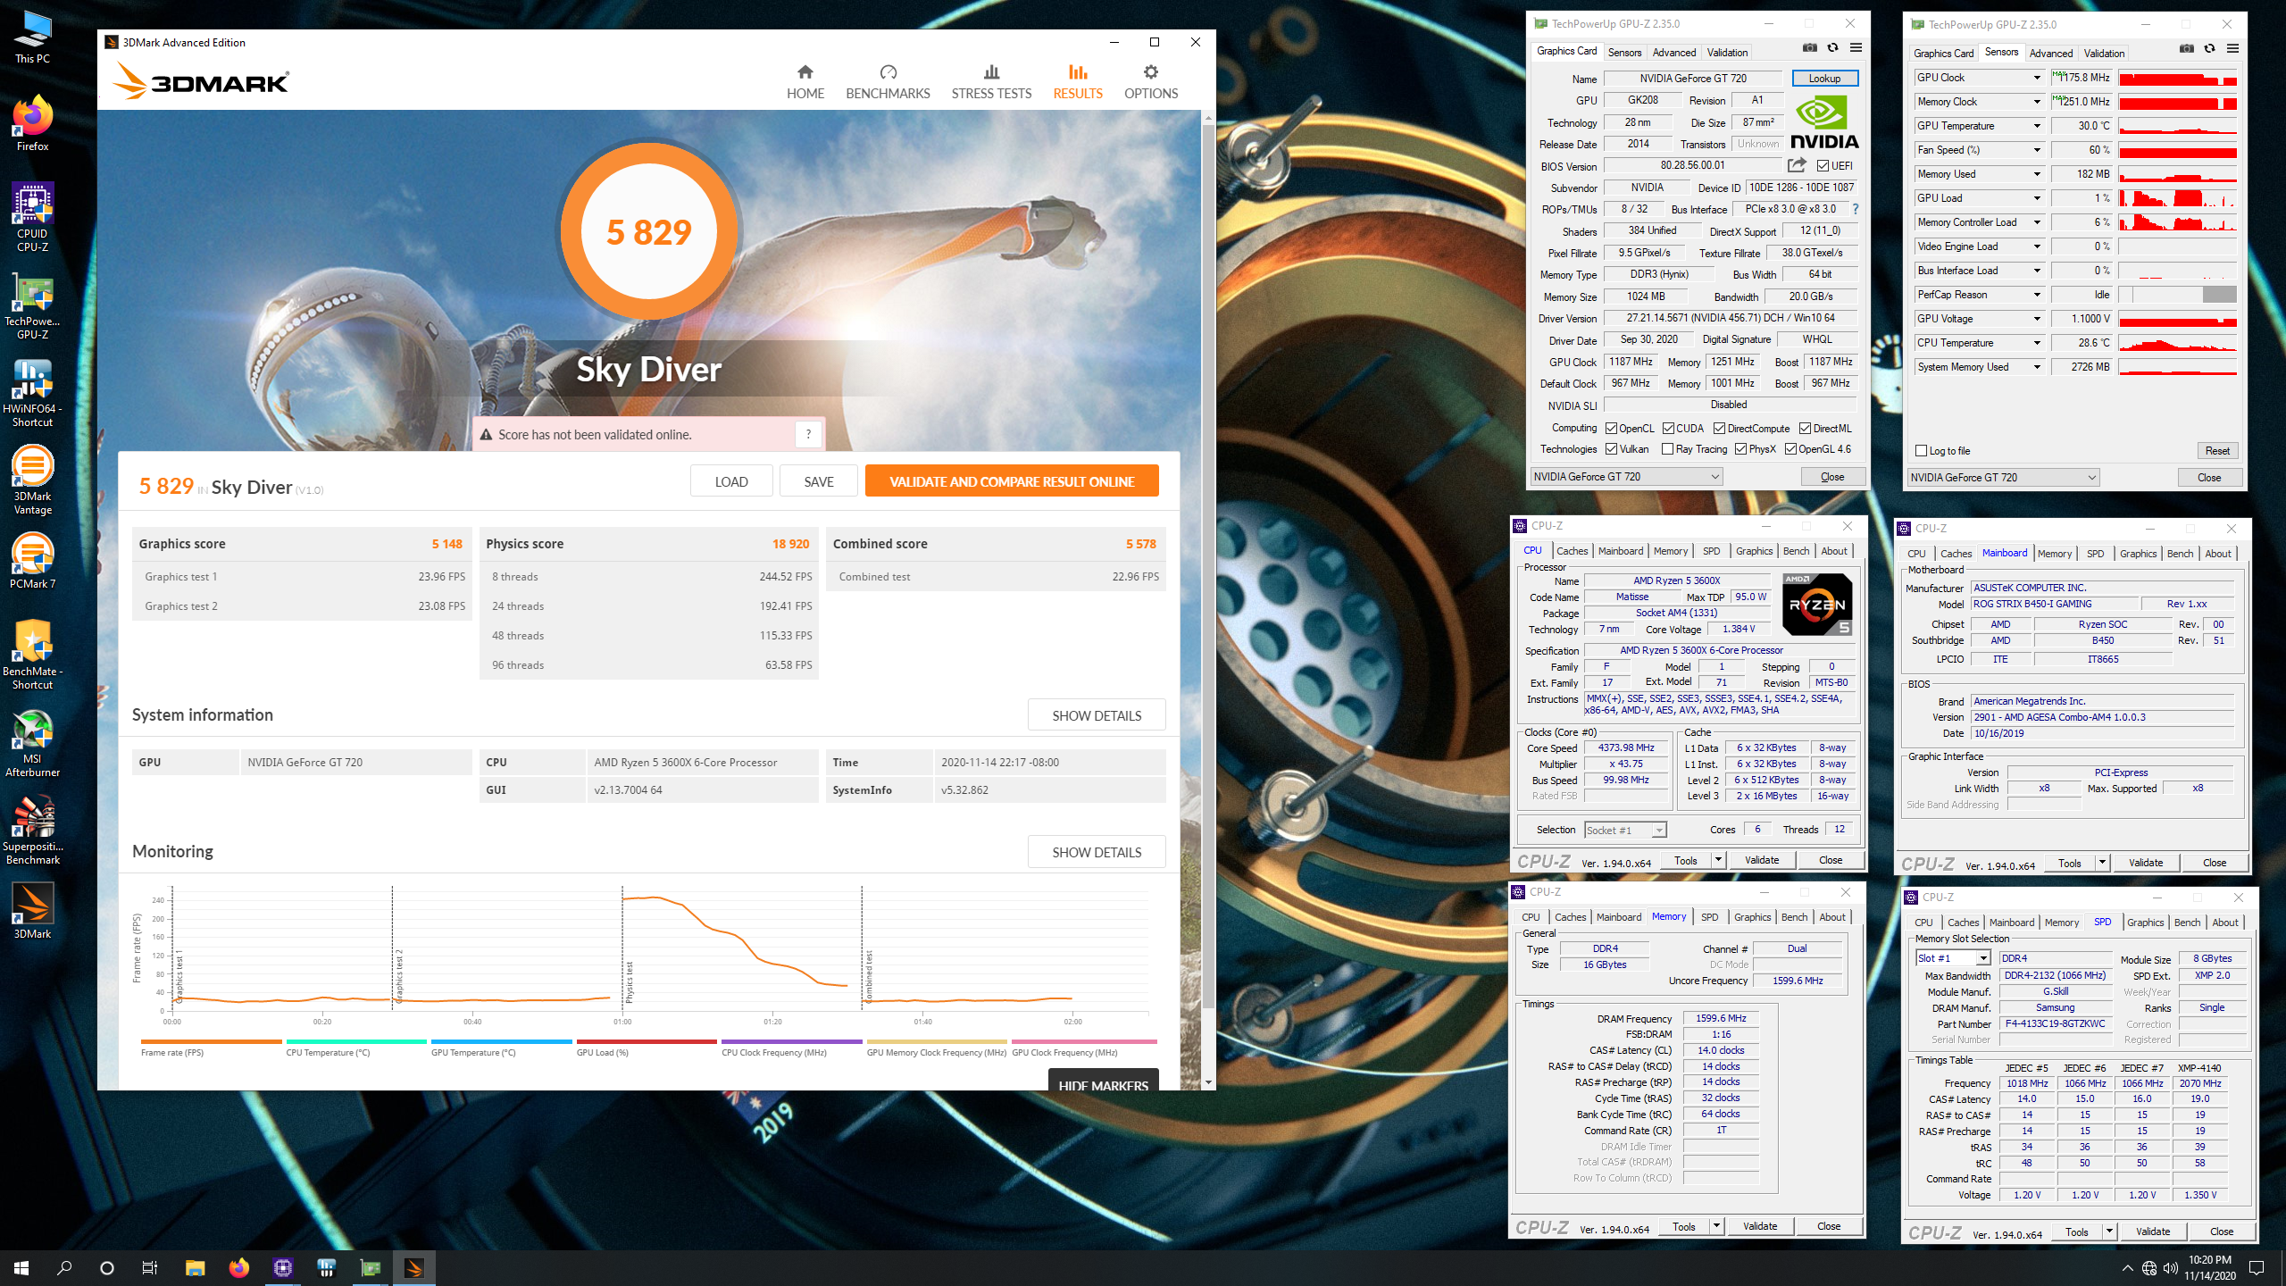
Task: Toggle CUDA checkbox in GPU-Z
Action: coord(1668,429)
